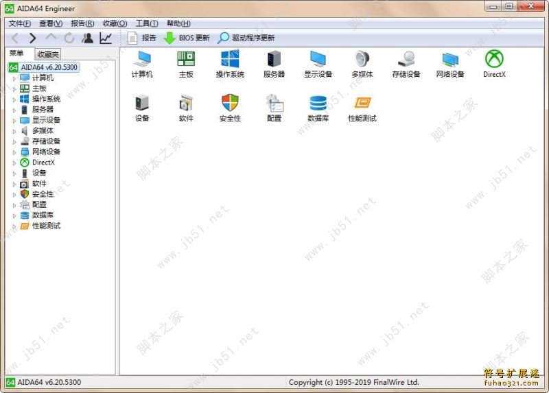The image size is (549, 393).
Task: Click the Forward arrow in toolbar
Action: 32,38
